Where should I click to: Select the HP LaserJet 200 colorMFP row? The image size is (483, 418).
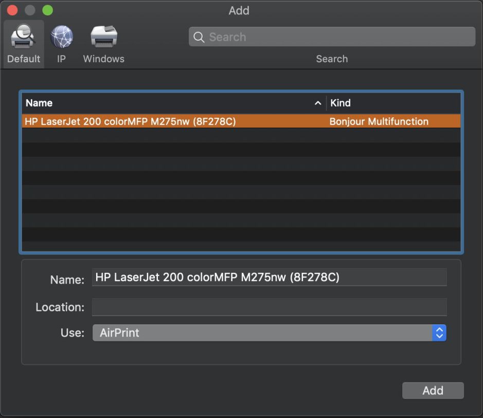(x=130, y=121)
